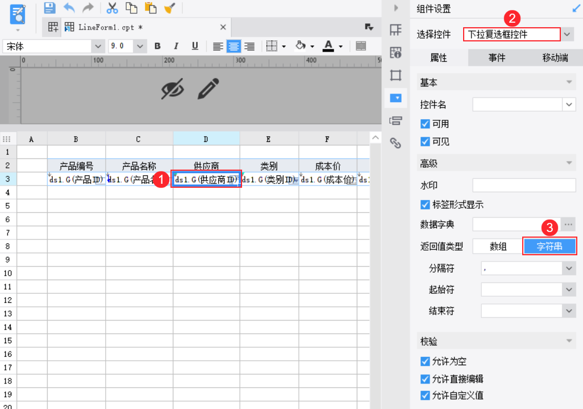The width and height of the screenshot is (583, 409).
Task: Open the font color dropdown arrow
Action: (x=340, y=47)
